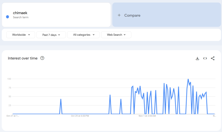Click the 100 peak point on chart
The height and width of the screenshot is (132, 222).
point(188,79)
